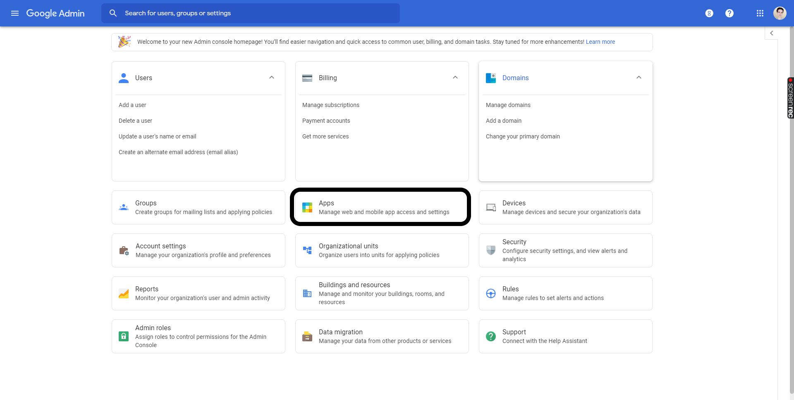Click the Billing card icon
The height and width of the screenshot is (400, 794).
[307, 78]
